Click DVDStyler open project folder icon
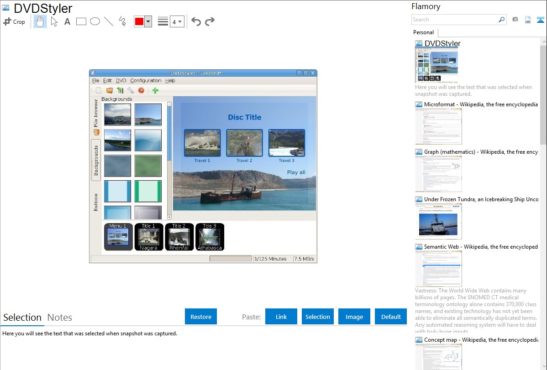The height and width of the screenshot is (370, 547). pos(110,91)
